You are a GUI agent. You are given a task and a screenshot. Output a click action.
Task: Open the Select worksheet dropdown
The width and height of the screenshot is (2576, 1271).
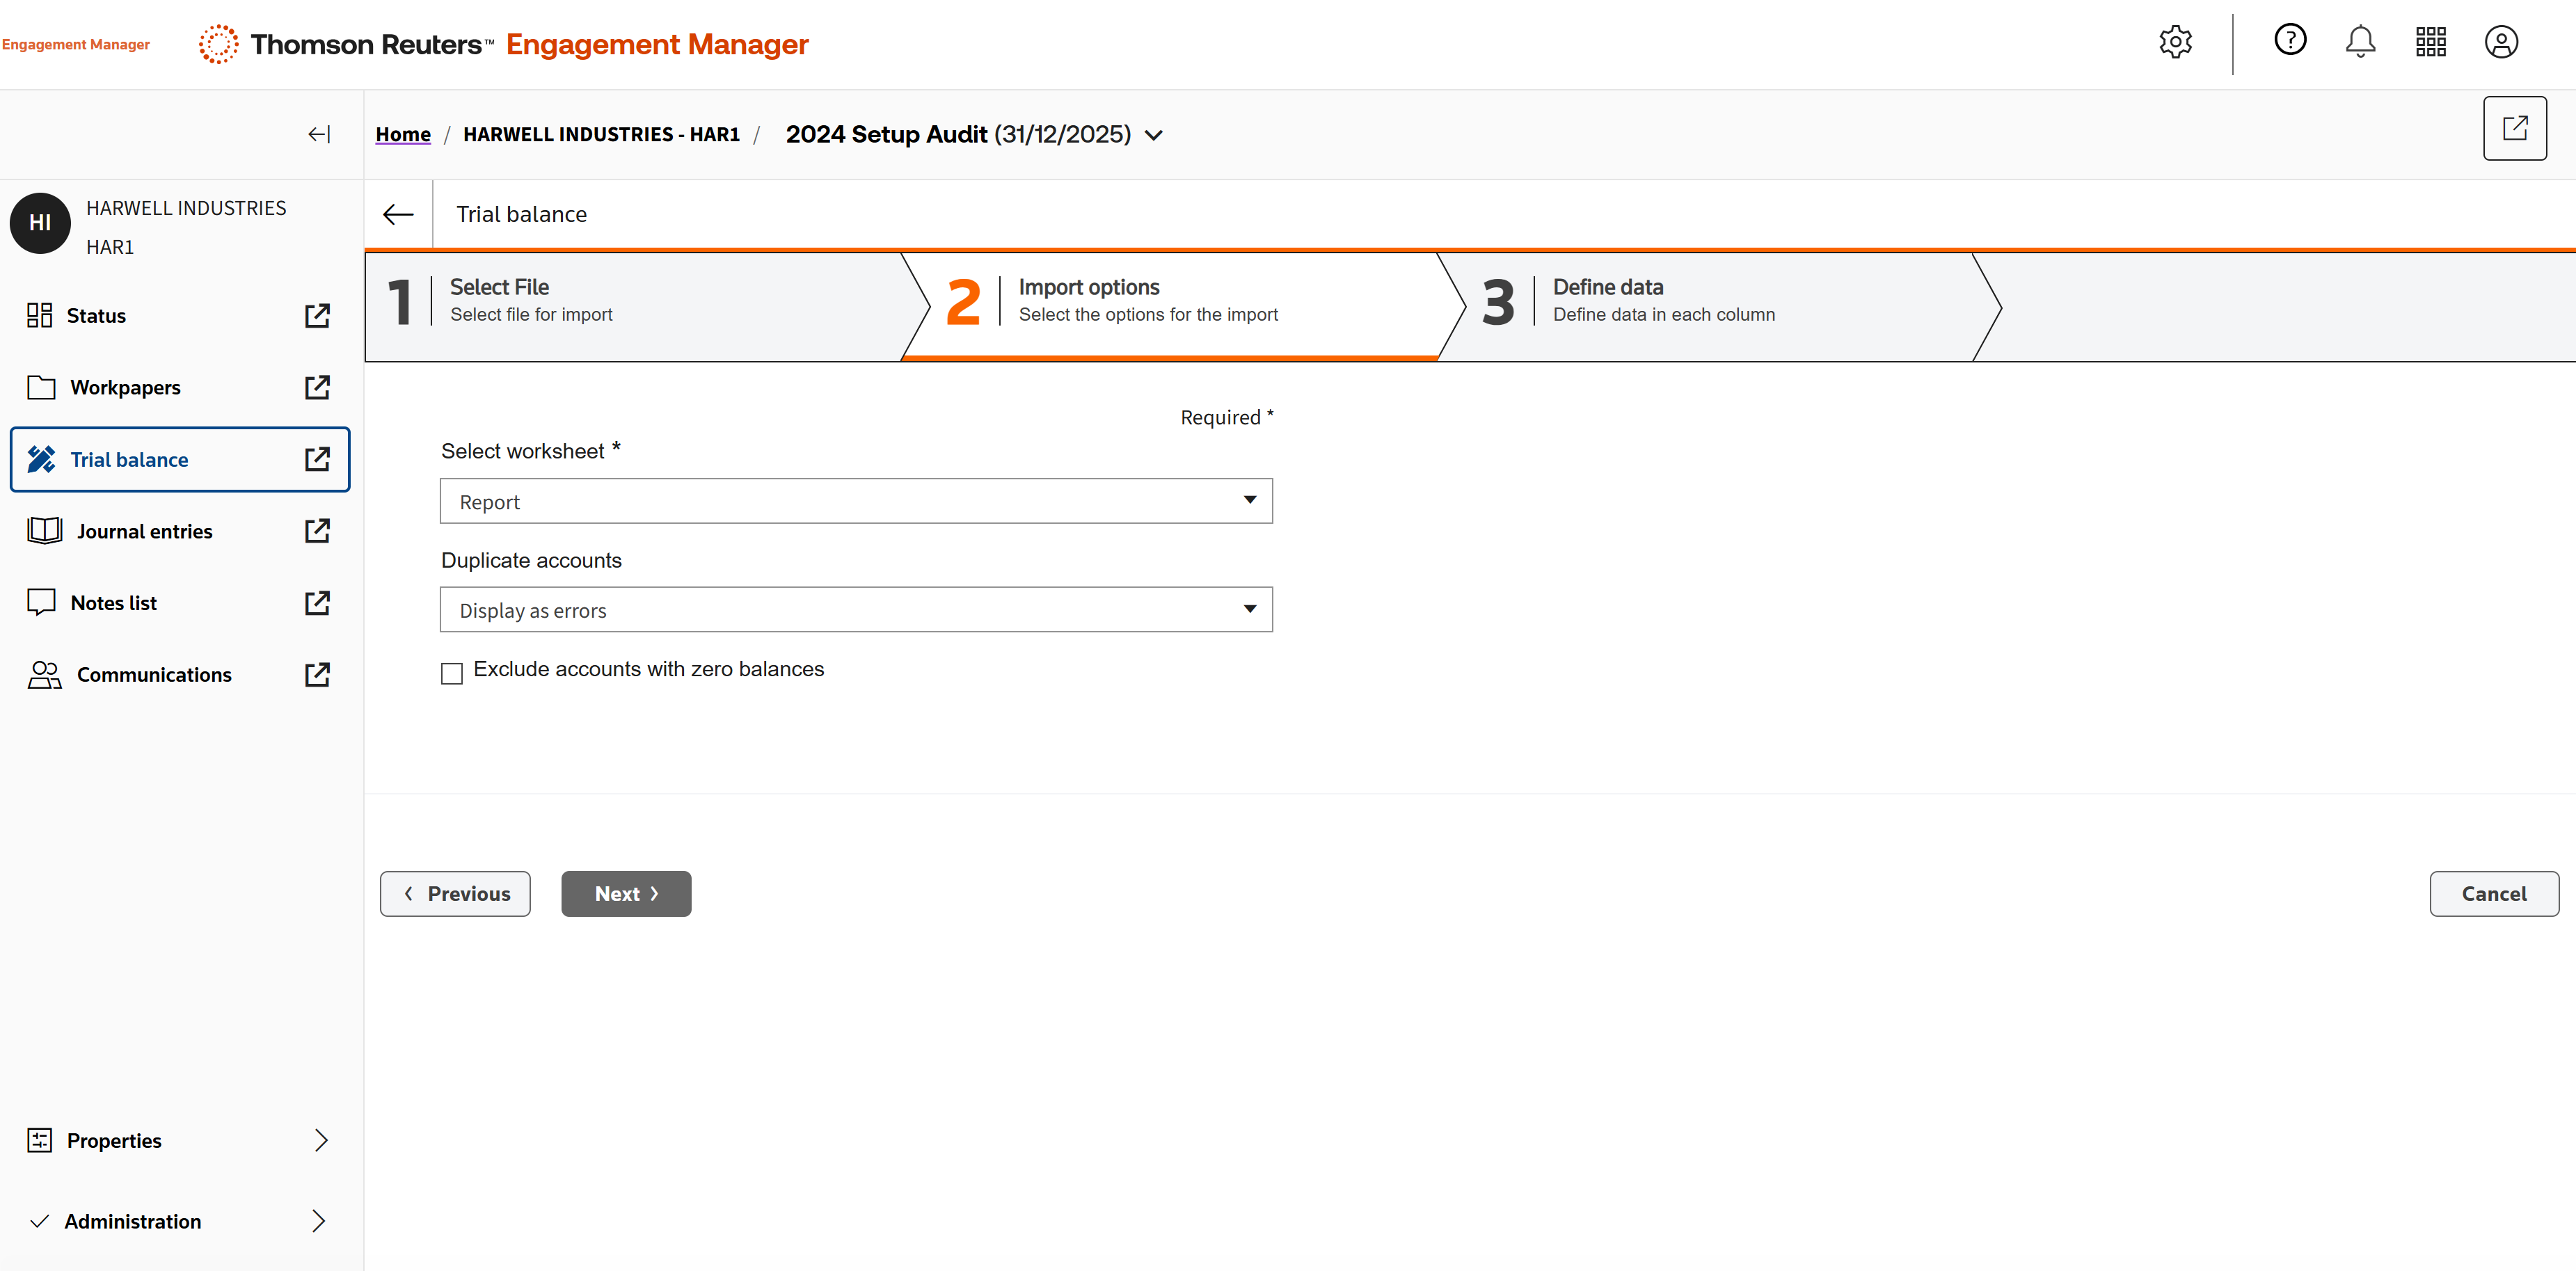tap(856, 501)
